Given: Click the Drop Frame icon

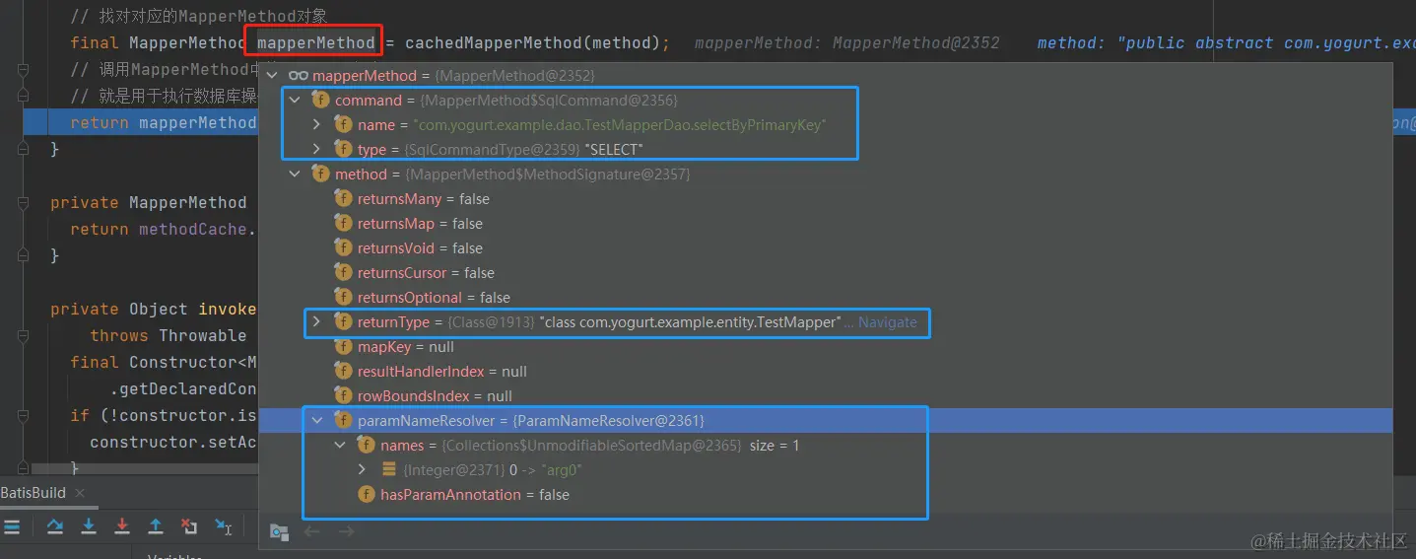Looking at the screenshot, I should tap(189, 527).
